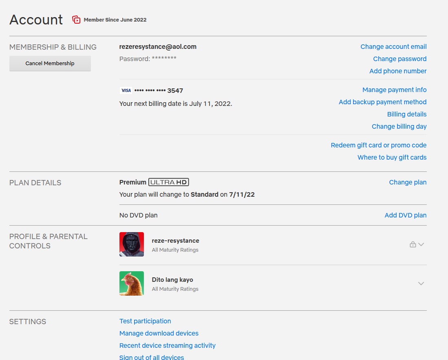Open the Change password link
448x360 pixels.
(400, 59)
